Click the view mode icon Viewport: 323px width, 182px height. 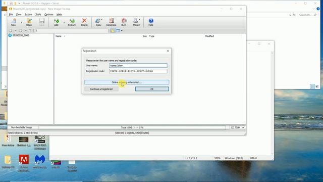118,31
